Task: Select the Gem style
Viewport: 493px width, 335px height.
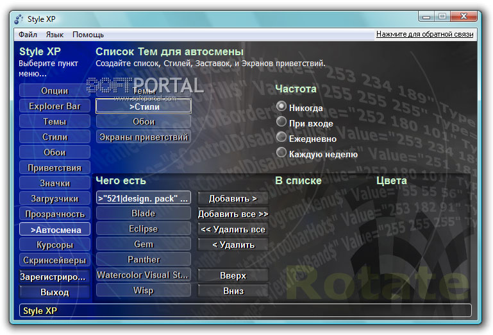Action: tap(144, 244)
